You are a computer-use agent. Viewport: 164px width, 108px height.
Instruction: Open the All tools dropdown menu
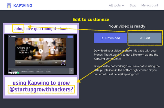pos(116,5)
